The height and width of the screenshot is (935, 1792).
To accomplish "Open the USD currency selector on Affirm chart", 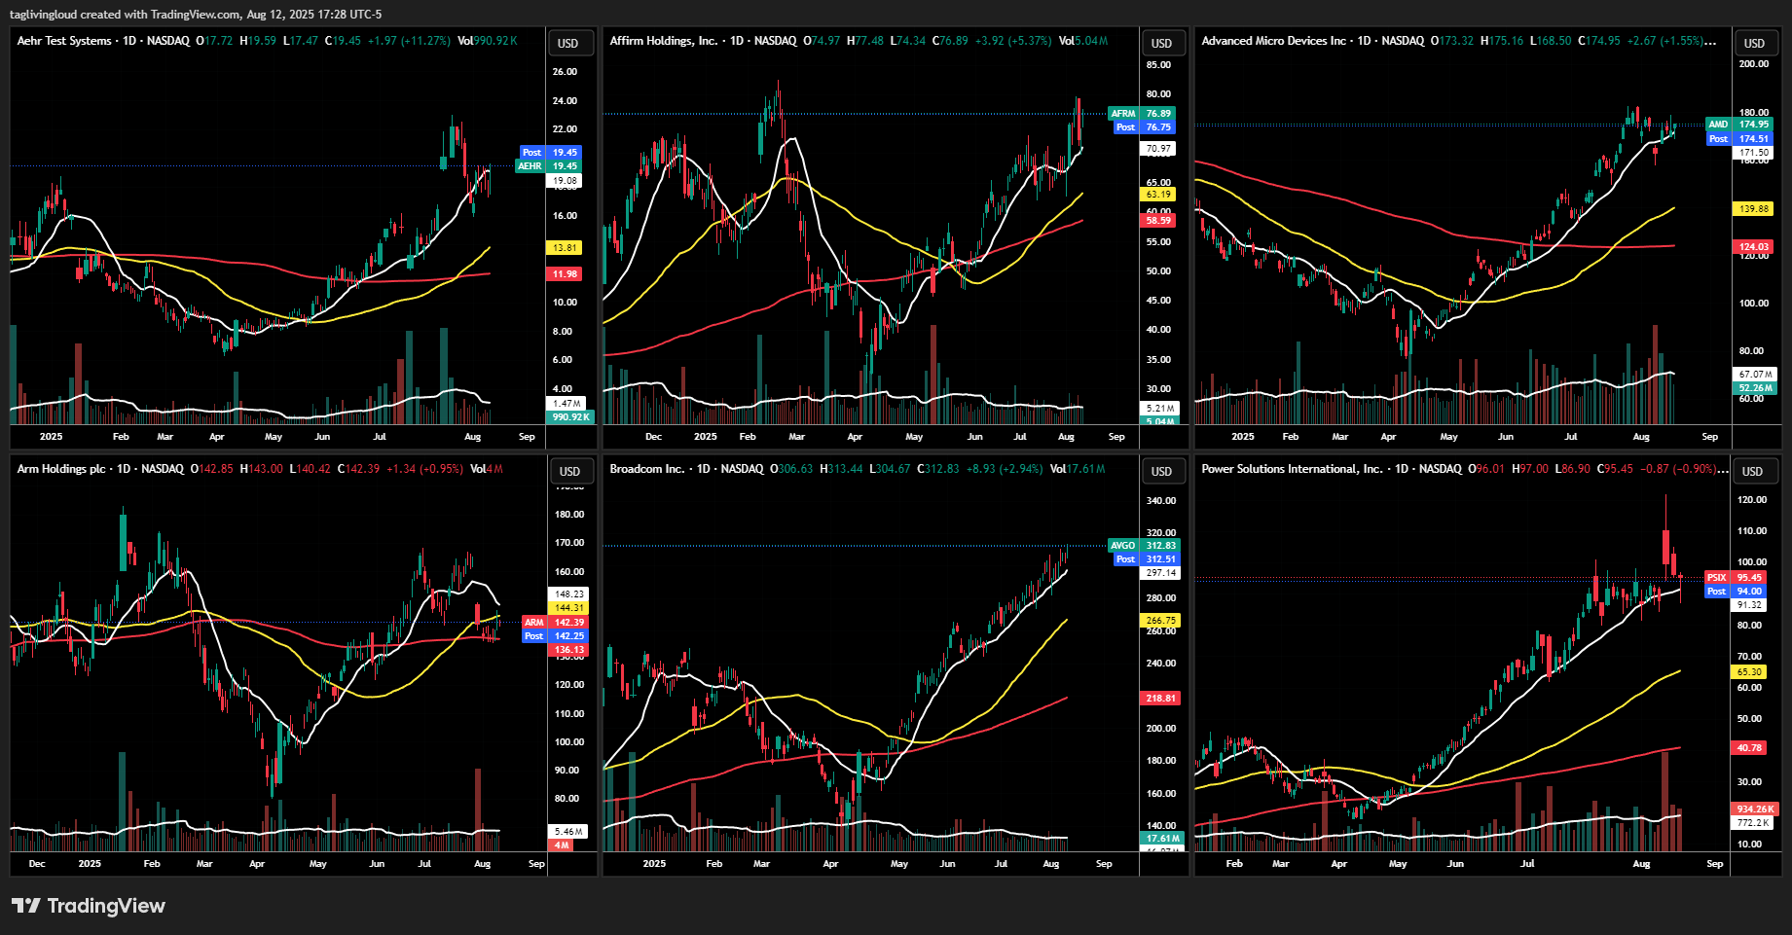I will pyautogui.click(x=1161, y=43).
